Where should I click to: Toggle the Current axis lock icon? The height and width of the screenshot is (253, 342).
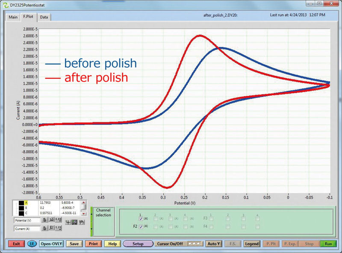(44, 228)
